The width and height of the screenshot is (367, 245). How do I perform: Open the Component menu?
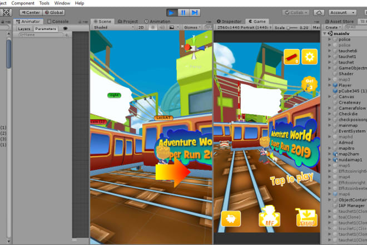tap(23, 3)
